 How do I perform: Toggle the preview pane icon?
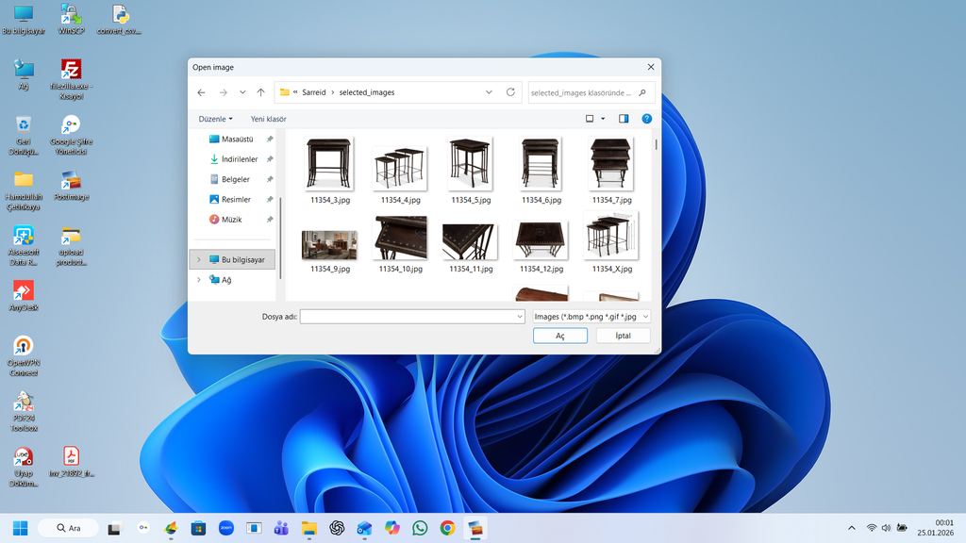(x=624, y=119)
